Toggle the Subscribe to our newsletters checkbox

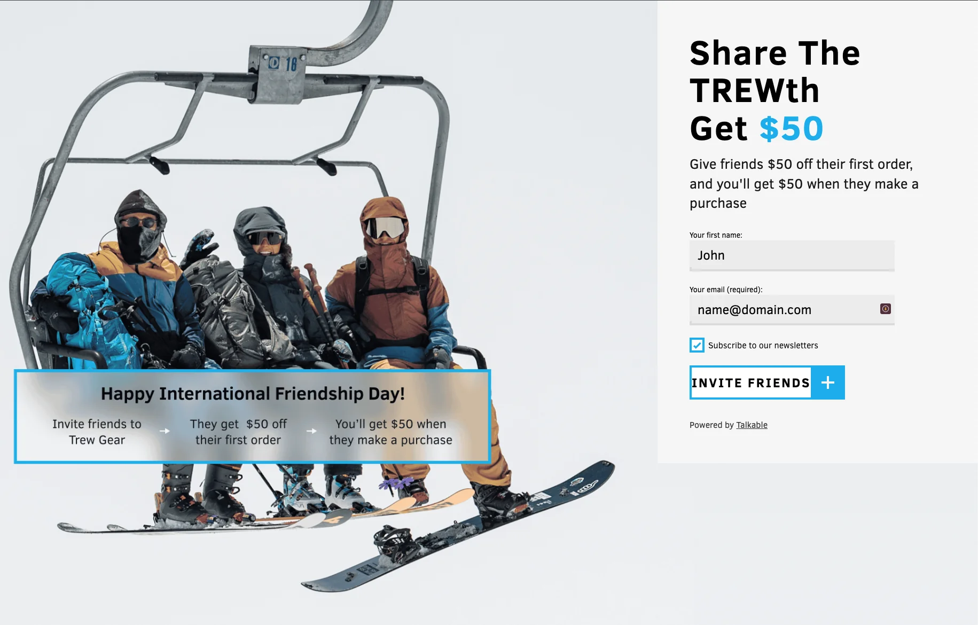(x=697, y=345)
